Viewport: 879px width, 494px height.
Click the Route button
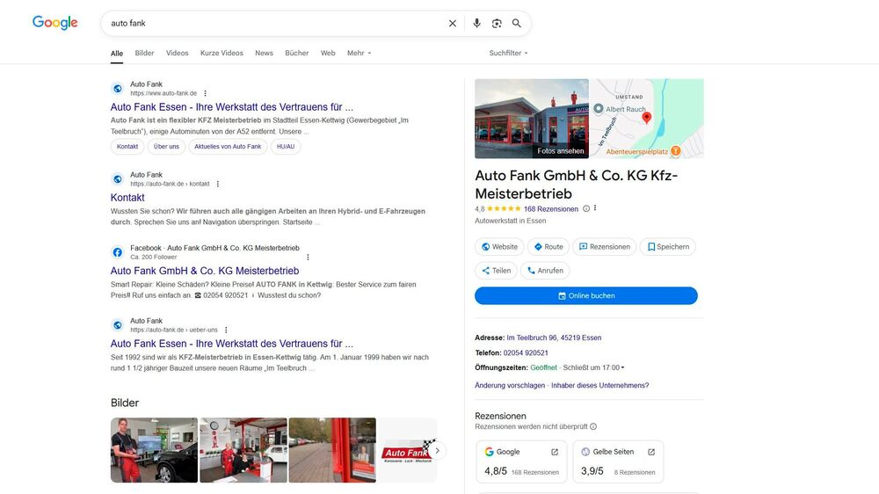(x=548, y=247)
